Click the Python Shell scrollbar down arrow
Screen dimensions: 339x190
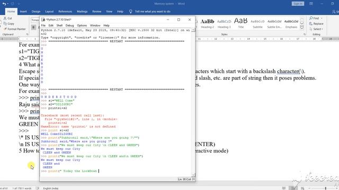[193, 175]
